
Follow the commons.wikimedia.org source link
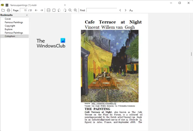pos(104,103)
